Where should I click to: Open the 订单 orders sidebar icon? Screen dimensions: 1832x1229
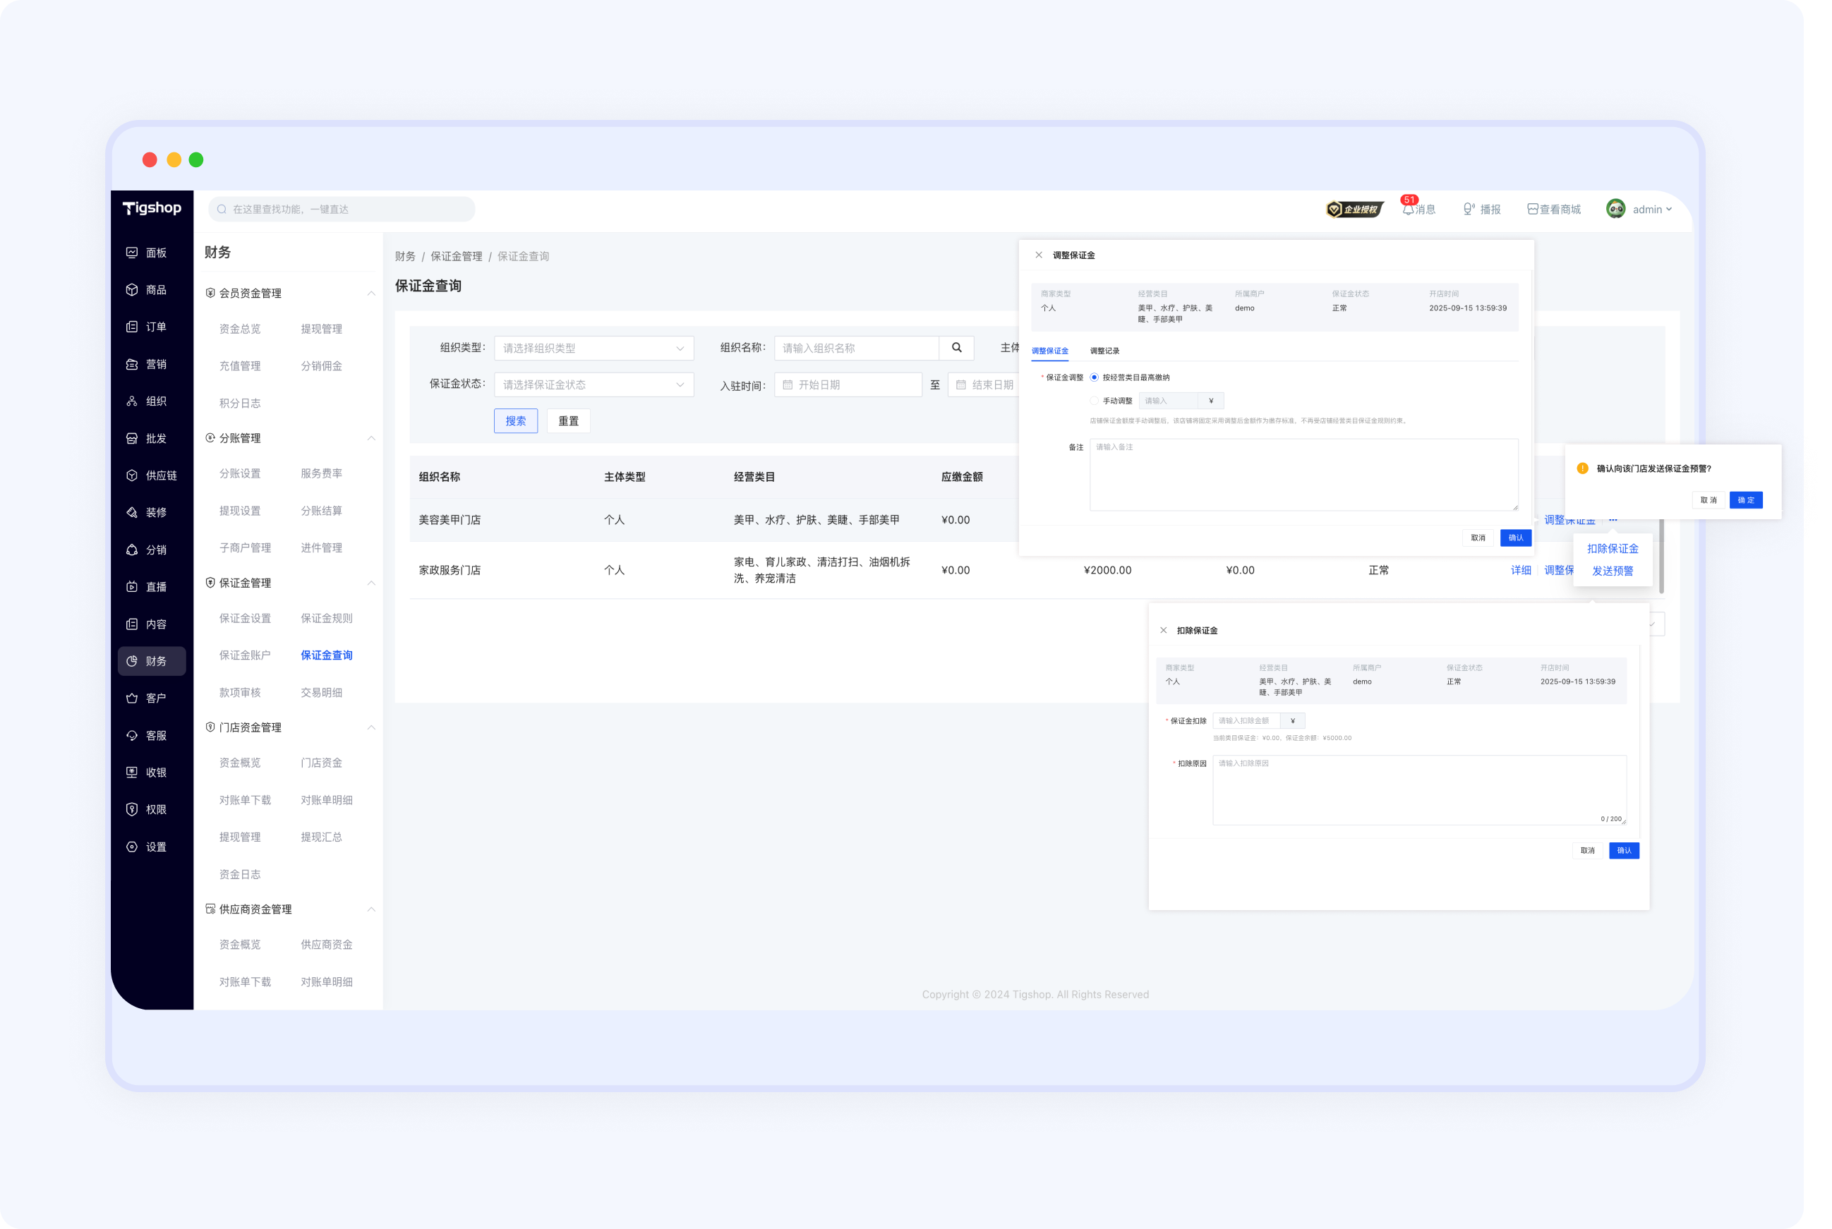click(132, 327)
